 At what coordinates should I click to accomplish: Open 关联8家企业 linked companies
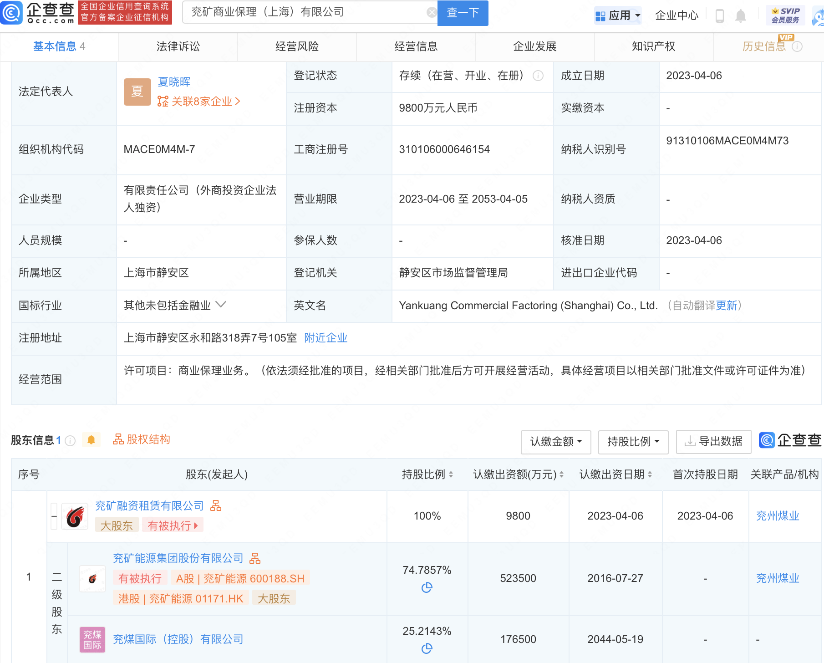tap(199, 102)
